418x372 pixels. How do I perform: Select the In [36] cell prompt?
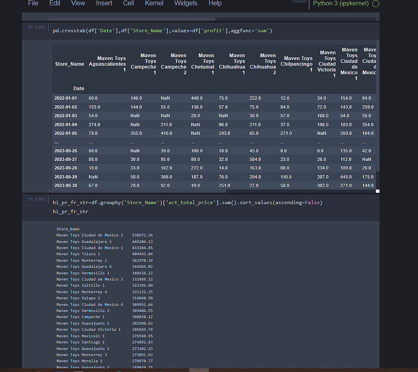click(x=37, y=199)
